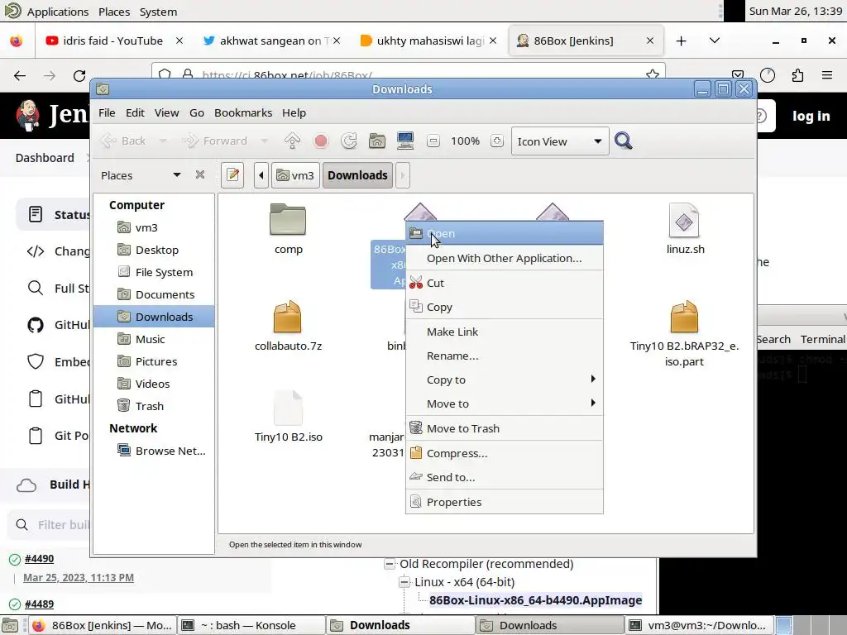This screenshot has width=847, height=635.
Task: Open Trash in the sidebar
Action: click(x=154, y=405)
